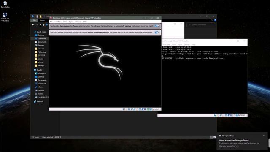The height and width of the screenshot is (152, 270).
Task: Click the Search Downloads box
Action: click(x=201, y=25)
